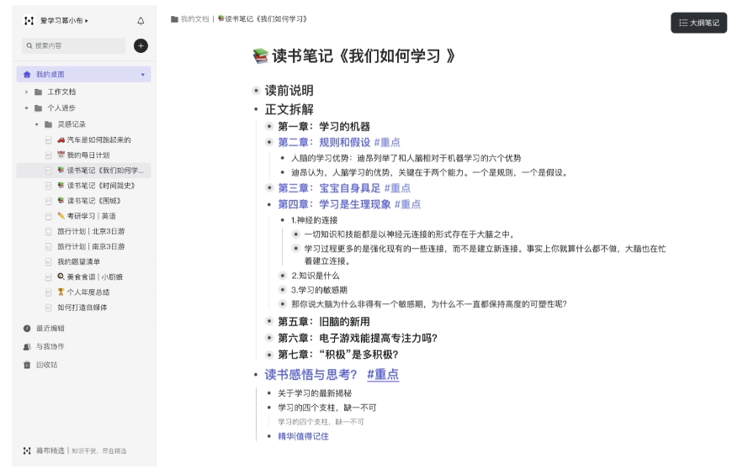Click the 大纲笔记 view button
The image size is (738, 474).
(698, 23)
